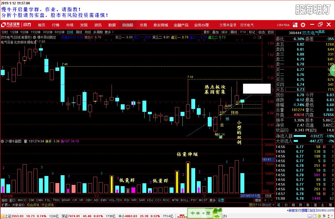Open the 首页 menu
The width and height of the screenshot is (335, 219).
pos(42,25)
